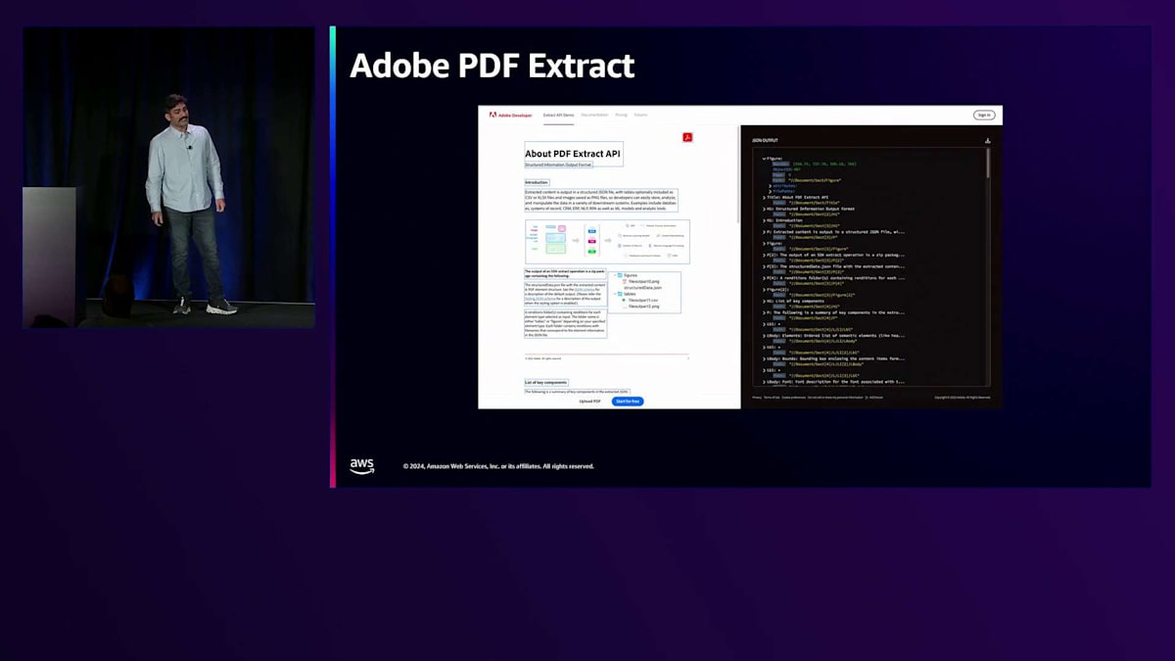
Task: Open the Pricing tab
Action: point(621,115)
